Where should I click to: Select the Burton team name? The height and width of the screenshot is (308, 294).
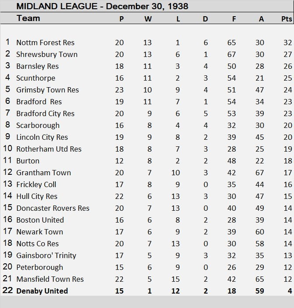coord(28,161)
